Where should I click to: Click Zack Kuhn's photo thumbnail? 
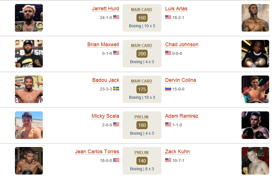pos(255,161)
